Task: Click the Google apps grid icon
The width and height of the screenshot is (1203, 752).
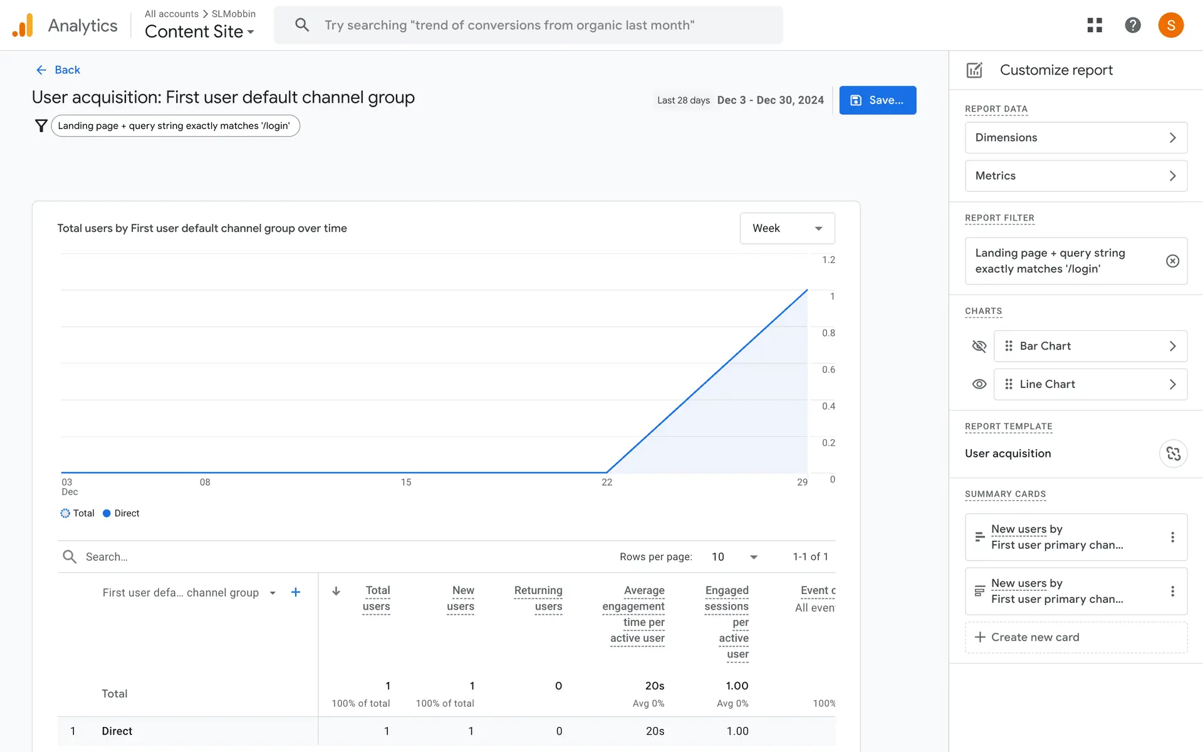Action: click(x=1095, y=25)
